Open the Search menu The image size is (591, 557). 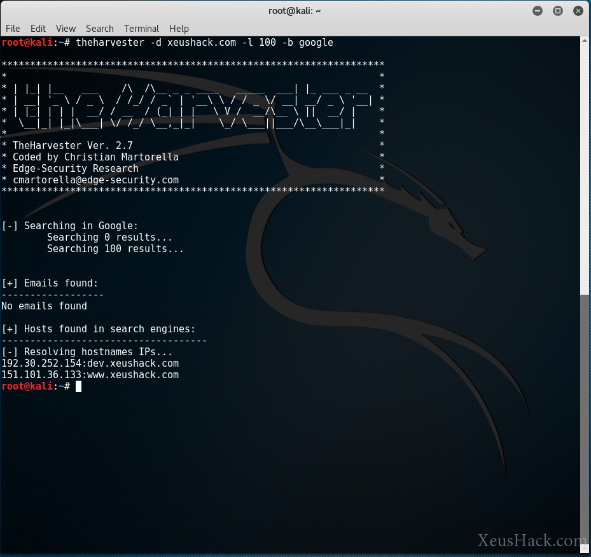(x=99, y=29)
